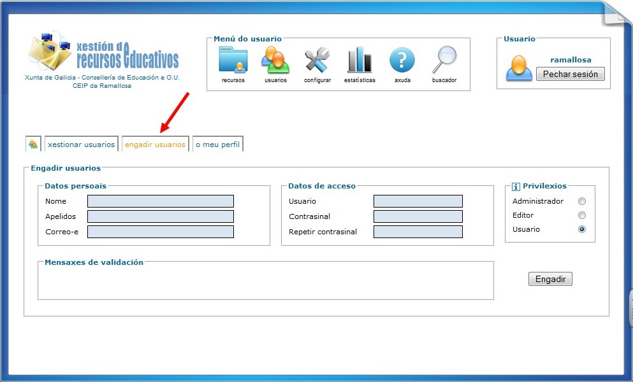Open the recursos folder icon

tap(233, 61)
